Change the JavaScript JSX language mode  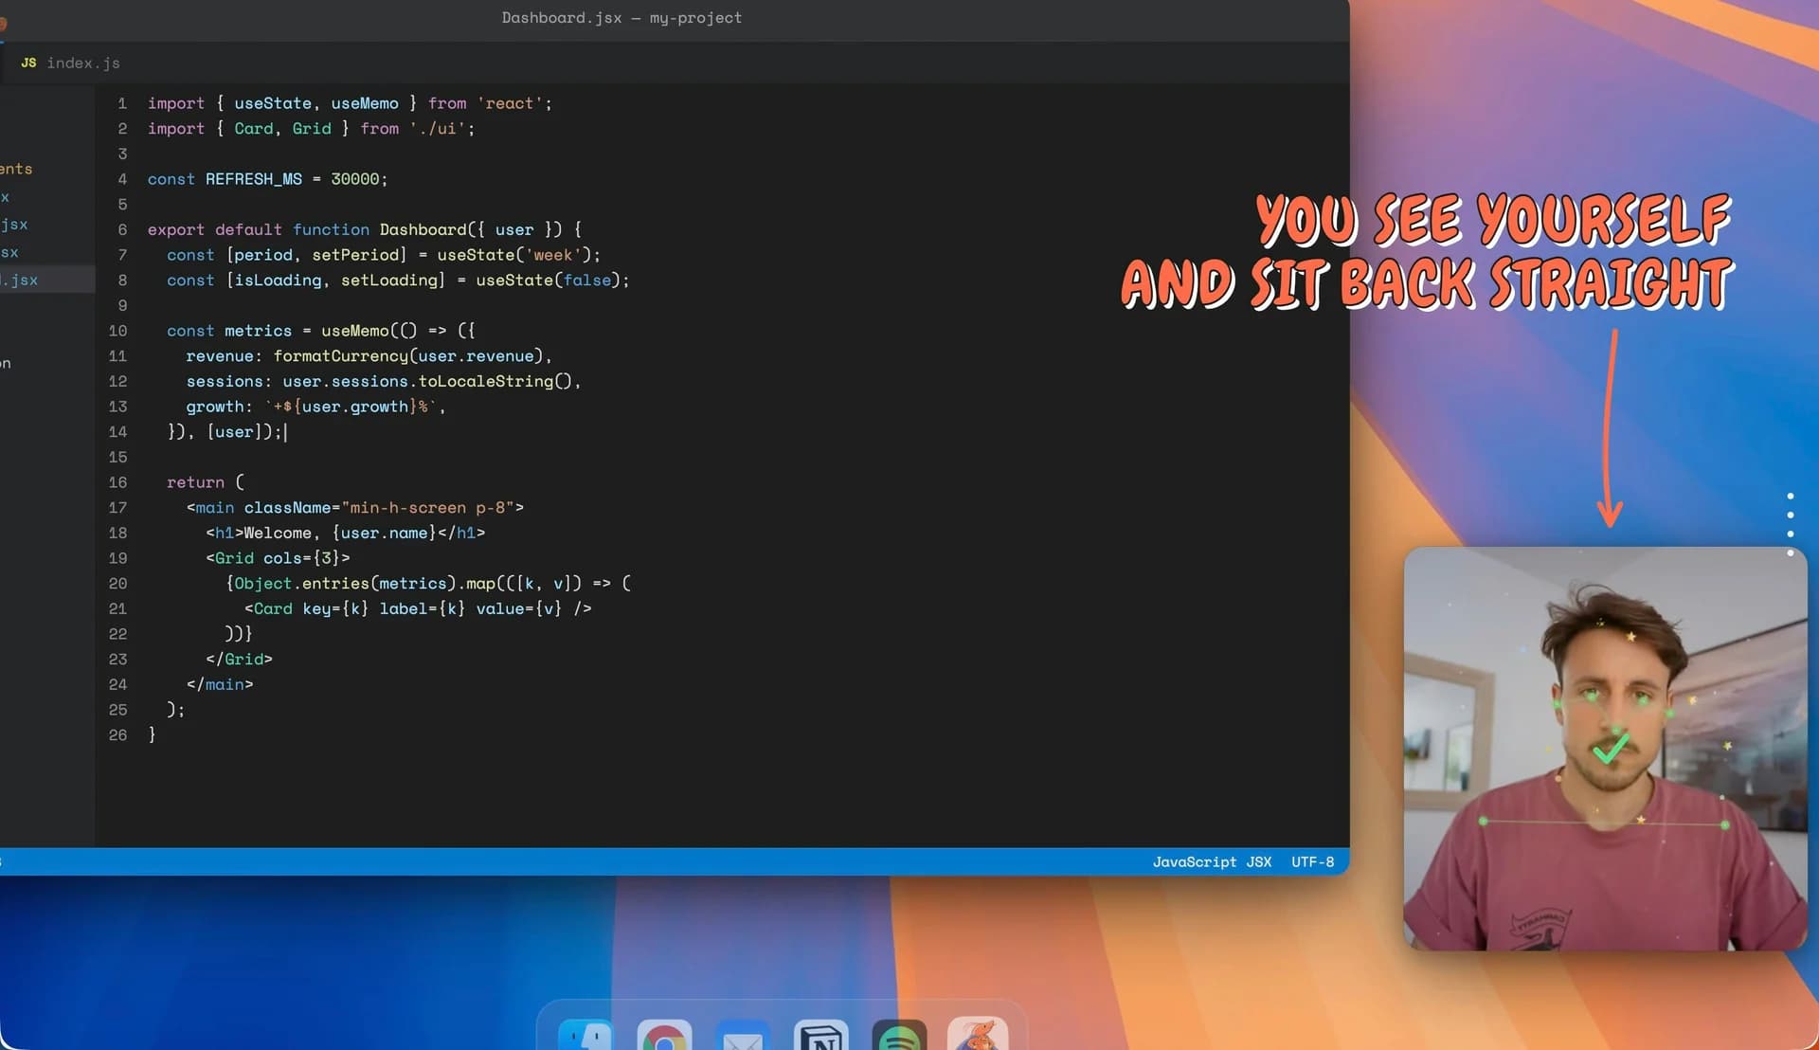[x=1212, y=861]
